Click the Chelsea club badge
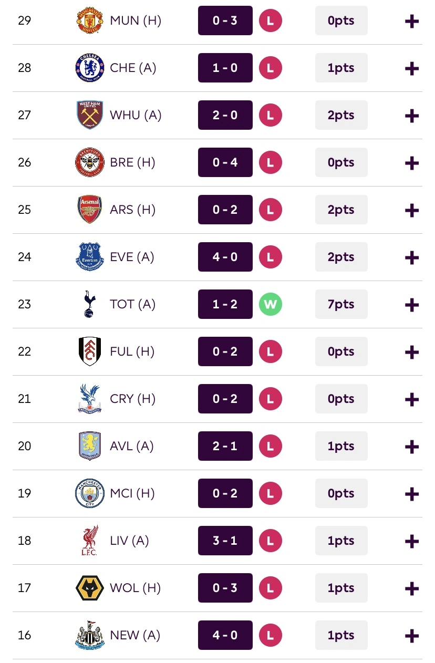435x663 pixels. point(90,68)
